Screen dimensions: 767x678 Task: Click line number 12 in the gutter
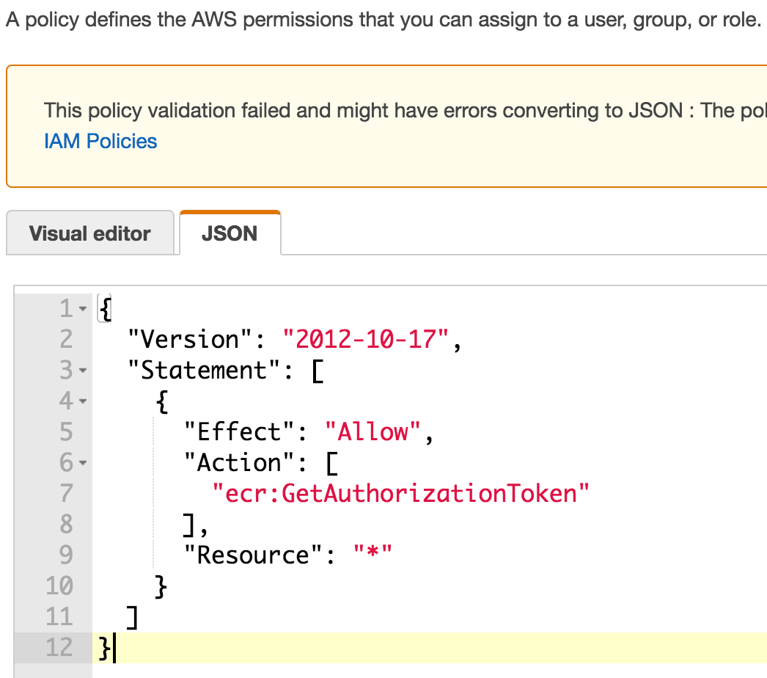(x=59, y=648)
